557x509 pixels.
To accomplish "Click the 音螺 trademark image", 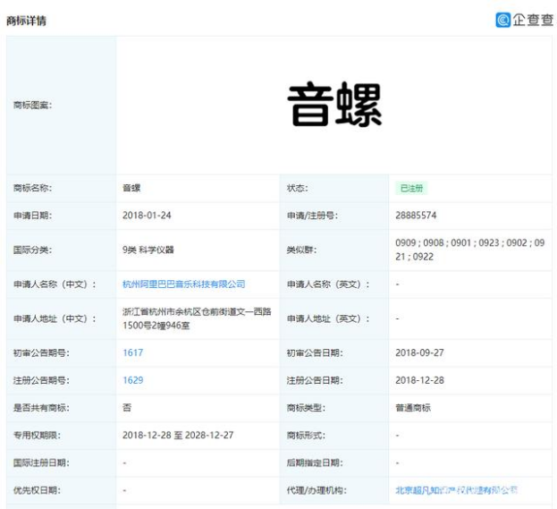I will pos(334,104).
